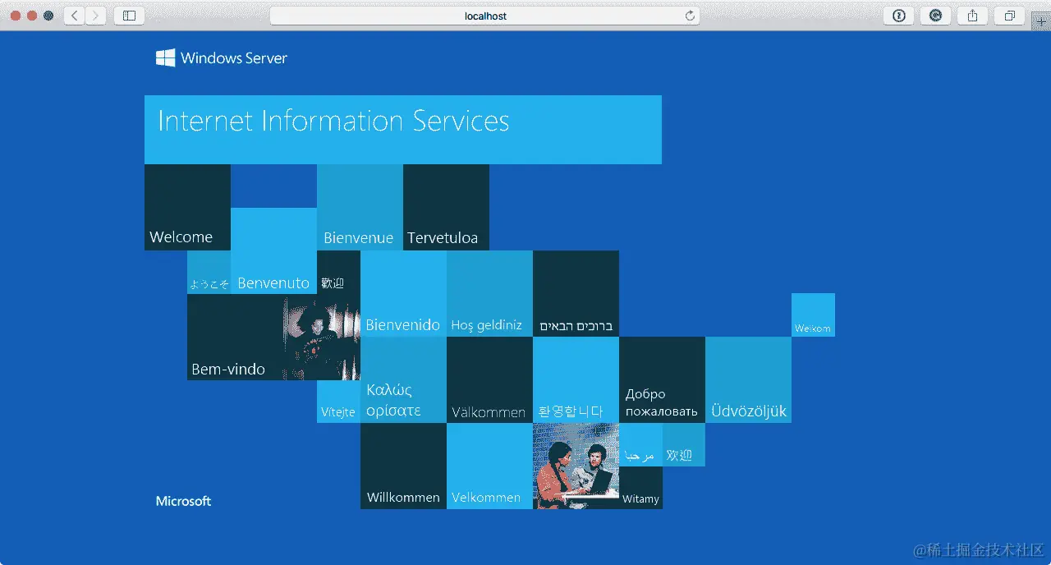The image size is (1051, 565).
Task: Click the Добро пожаловать tile
Action: coord(662,379)
